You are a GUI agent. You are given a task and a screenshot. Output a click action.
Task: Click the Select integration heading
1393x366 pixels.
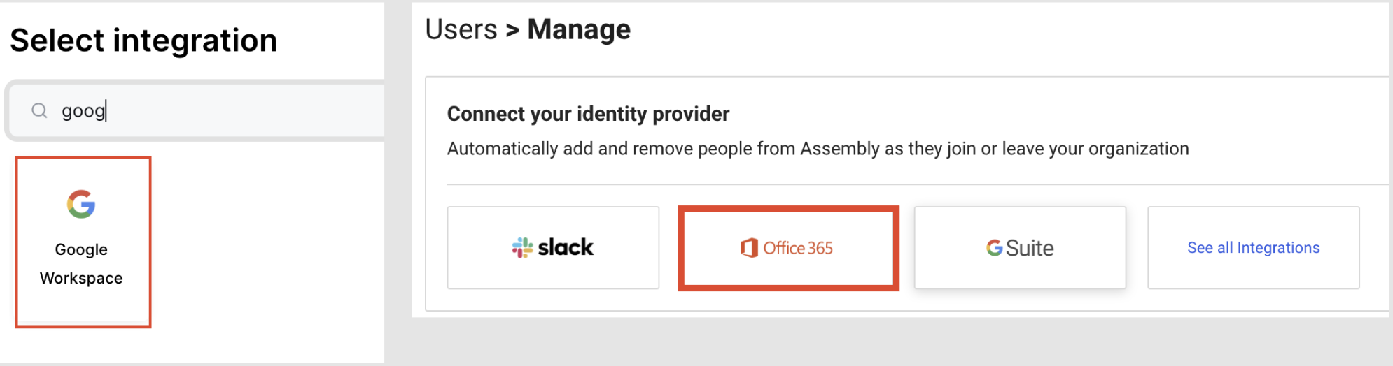(143, 40)
